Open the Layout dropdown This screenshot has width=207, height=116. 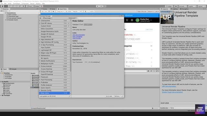point(202,6)
